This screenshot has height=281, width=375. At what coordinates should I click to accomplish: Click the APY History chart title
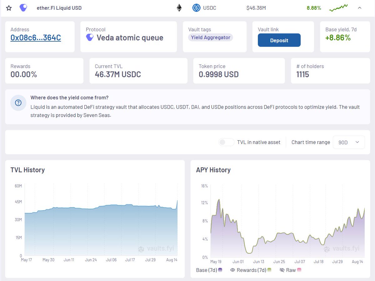tap(213, 170)
